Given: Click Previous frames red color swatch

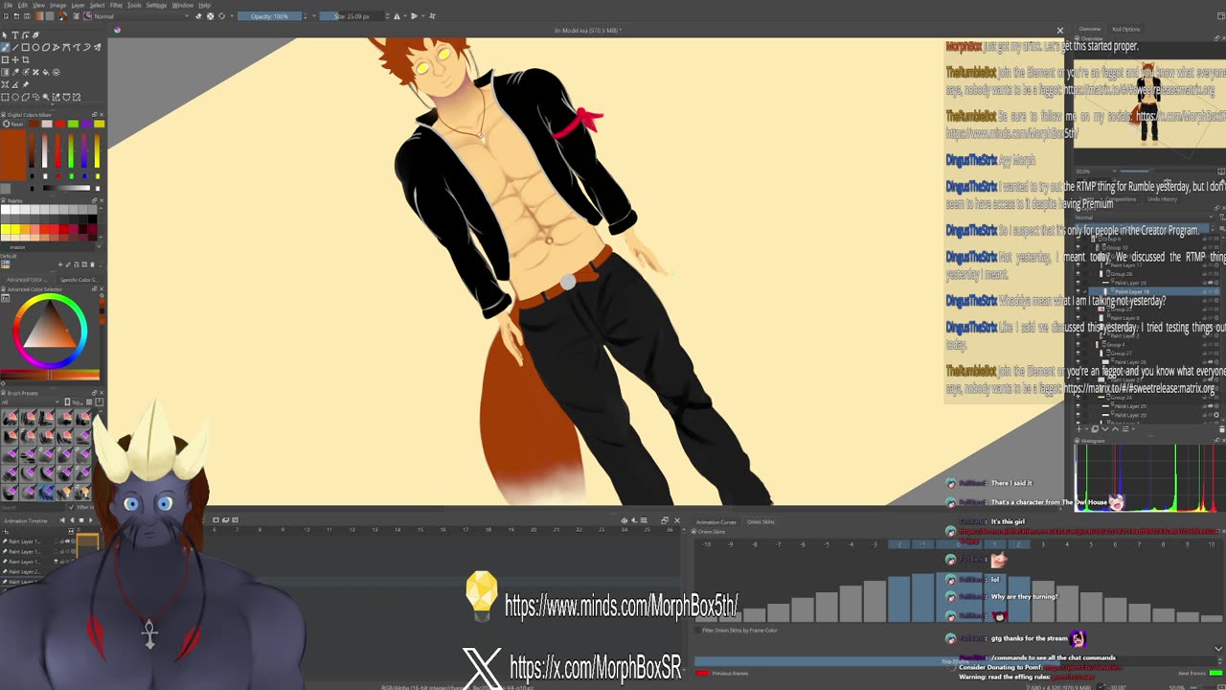Looking at the screenshot, I should [702, 673].
